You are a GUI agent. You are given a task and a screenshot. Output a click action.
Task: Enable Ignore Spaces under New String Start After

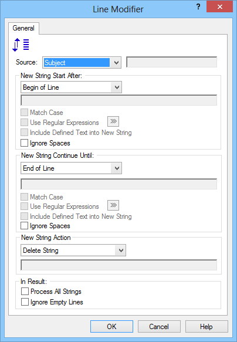coord(25,143)
